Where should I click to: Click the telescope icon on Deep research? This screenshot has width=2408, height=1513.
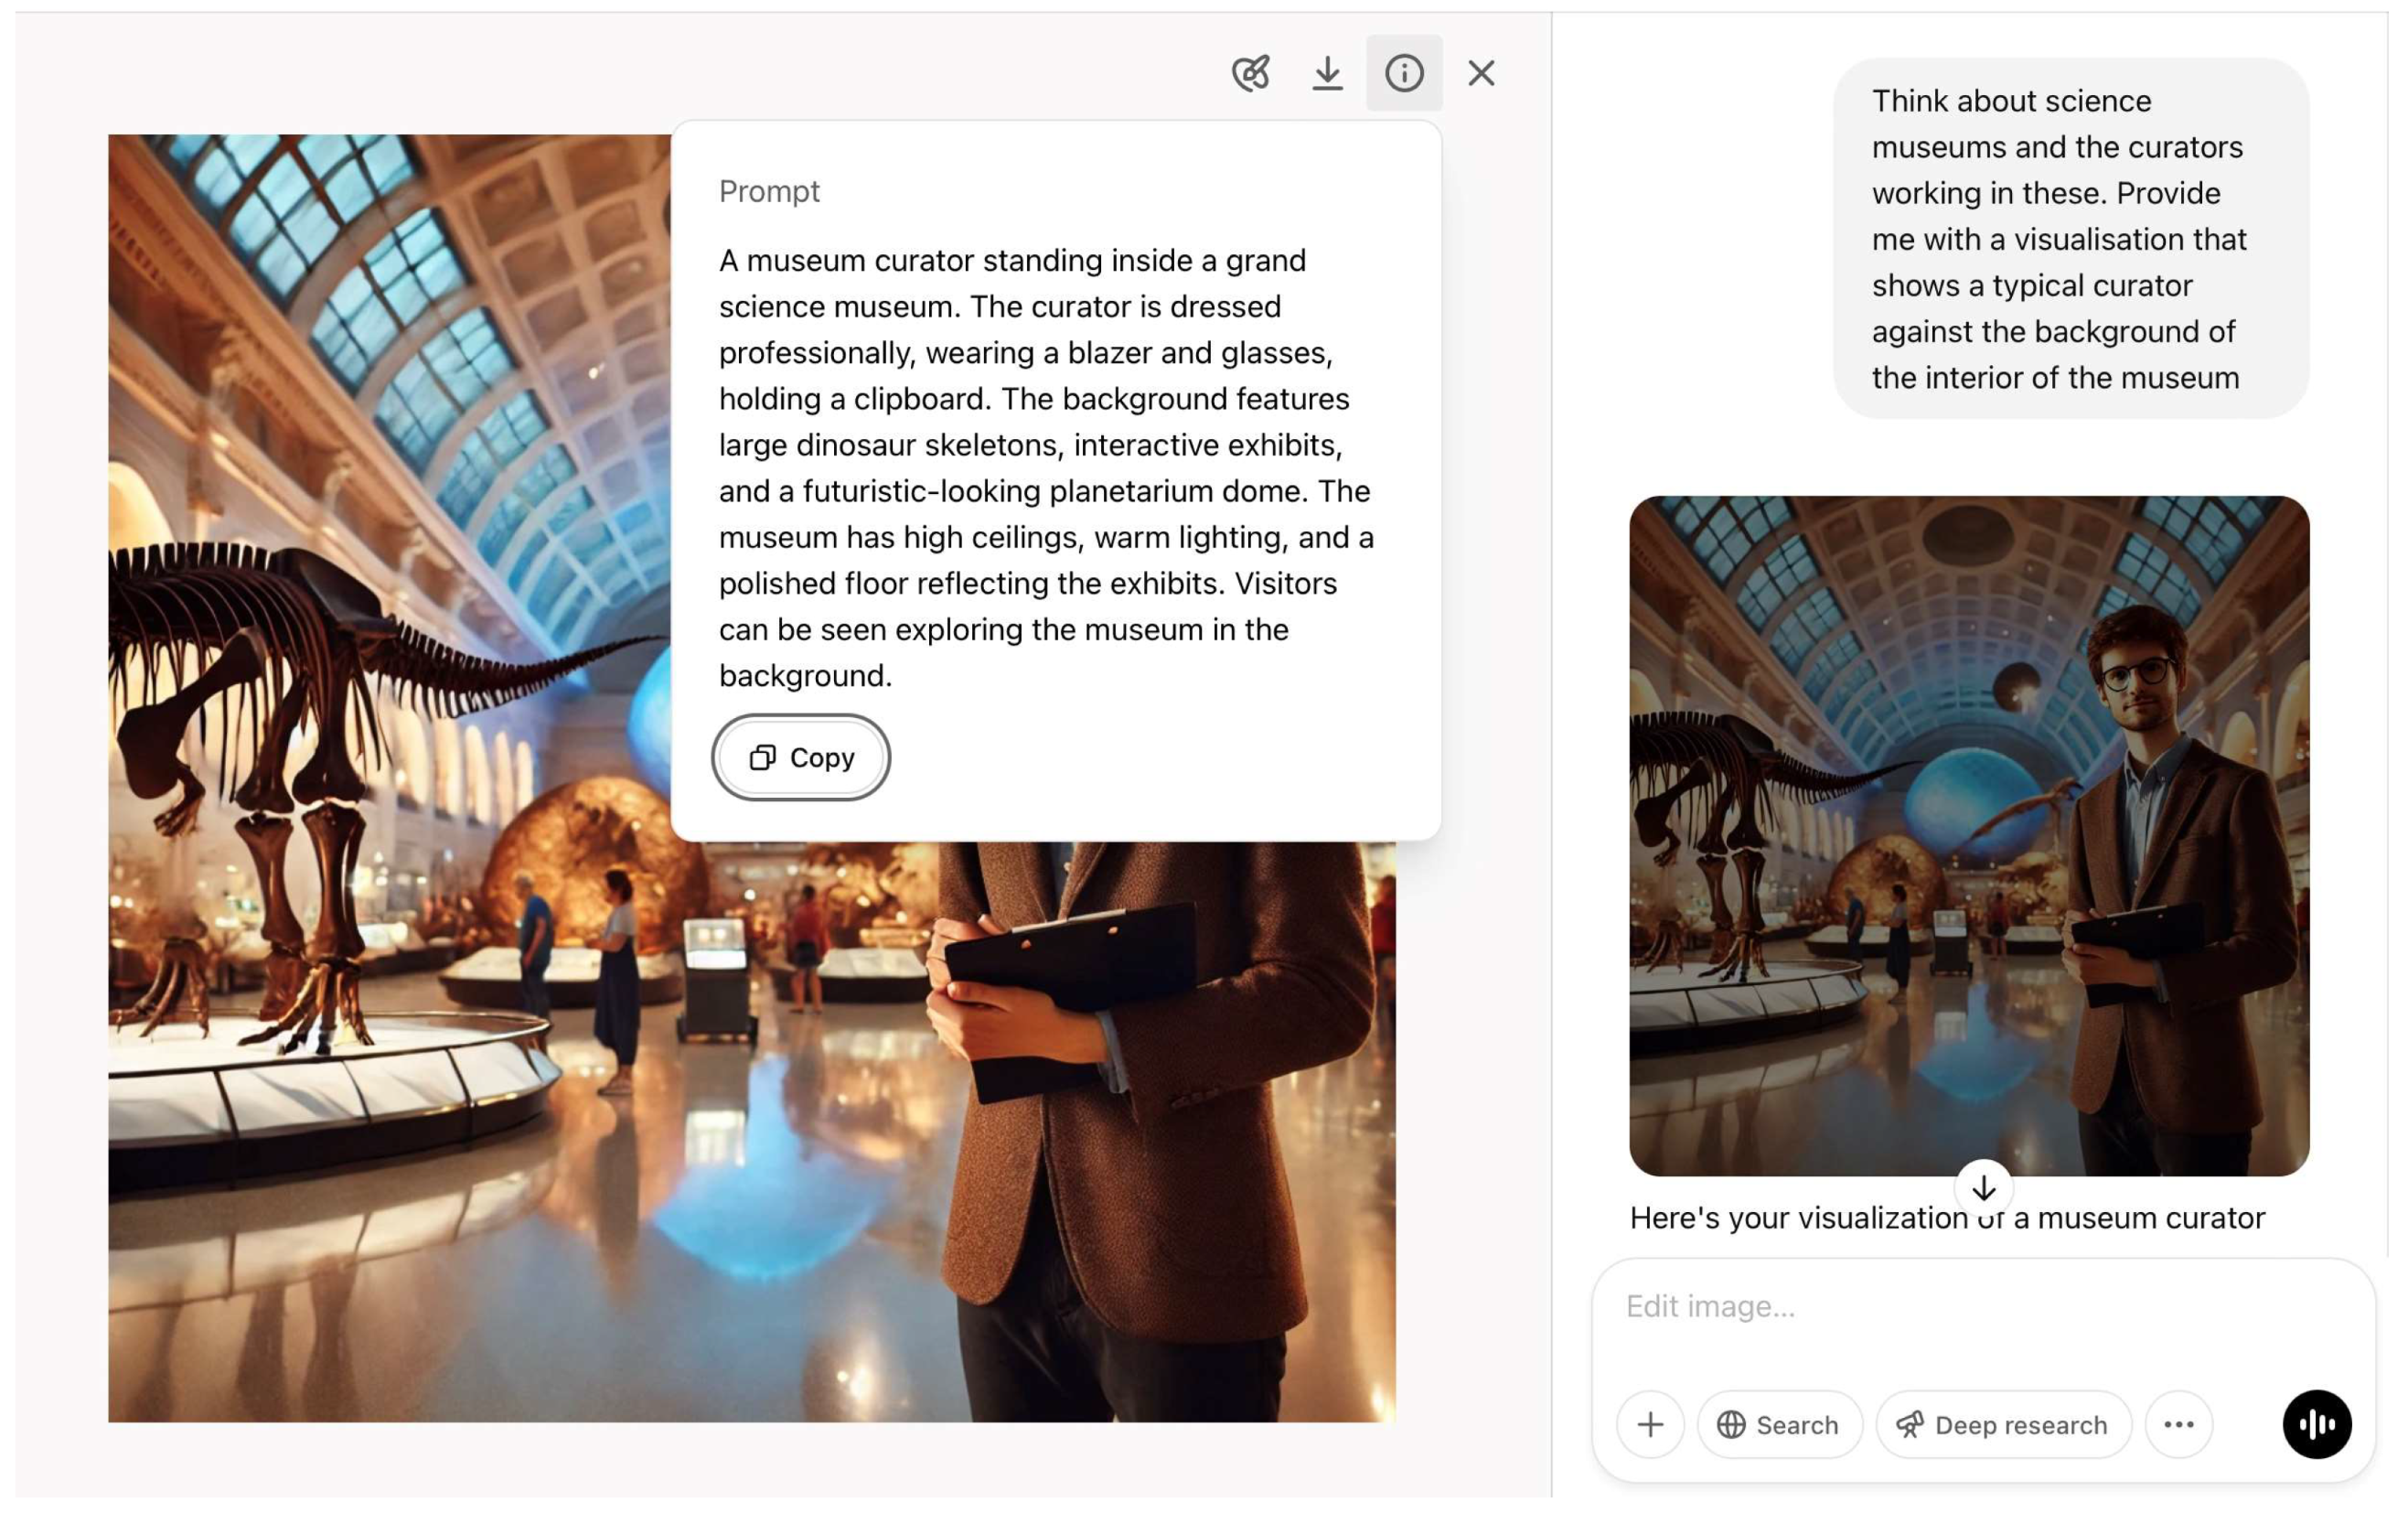[x=1910, y=1424]
